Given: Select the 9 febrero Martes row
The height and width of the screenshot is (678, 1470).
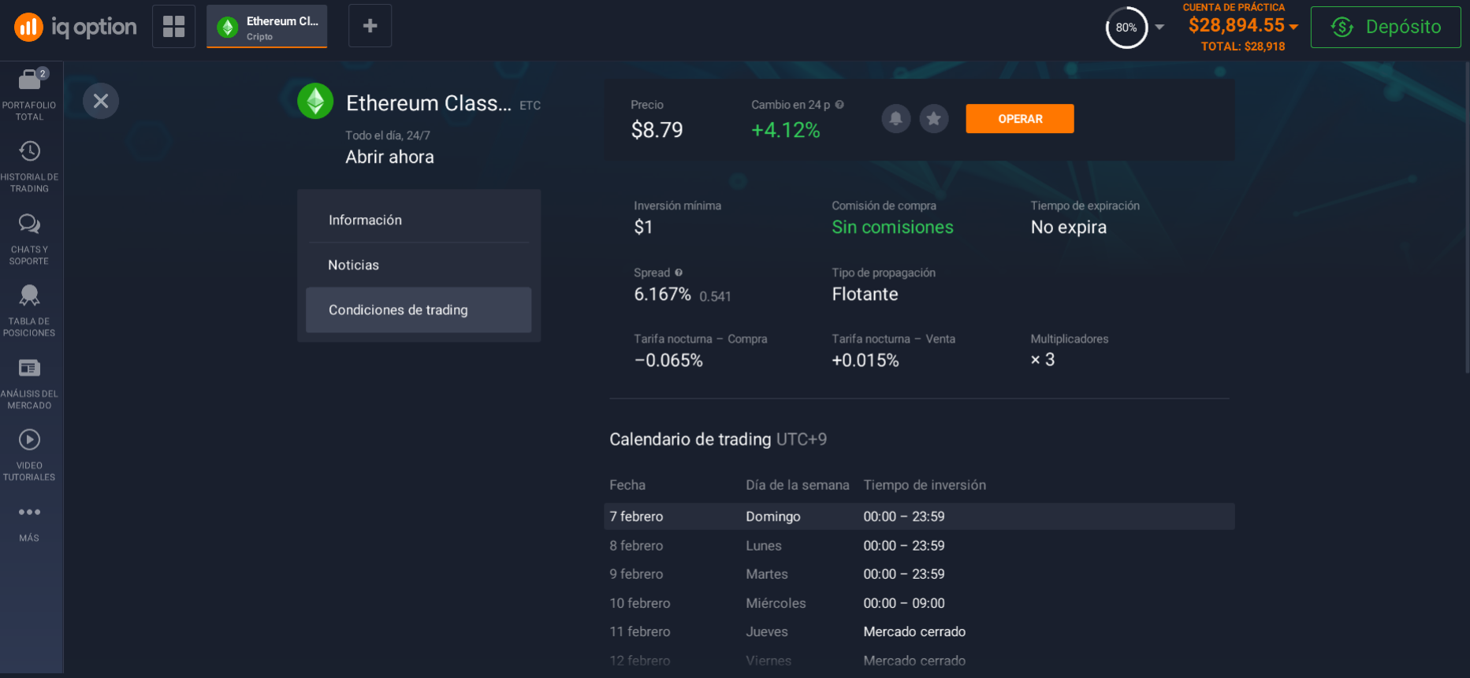Looking at the screenshot, I should (x=919, y=574).
